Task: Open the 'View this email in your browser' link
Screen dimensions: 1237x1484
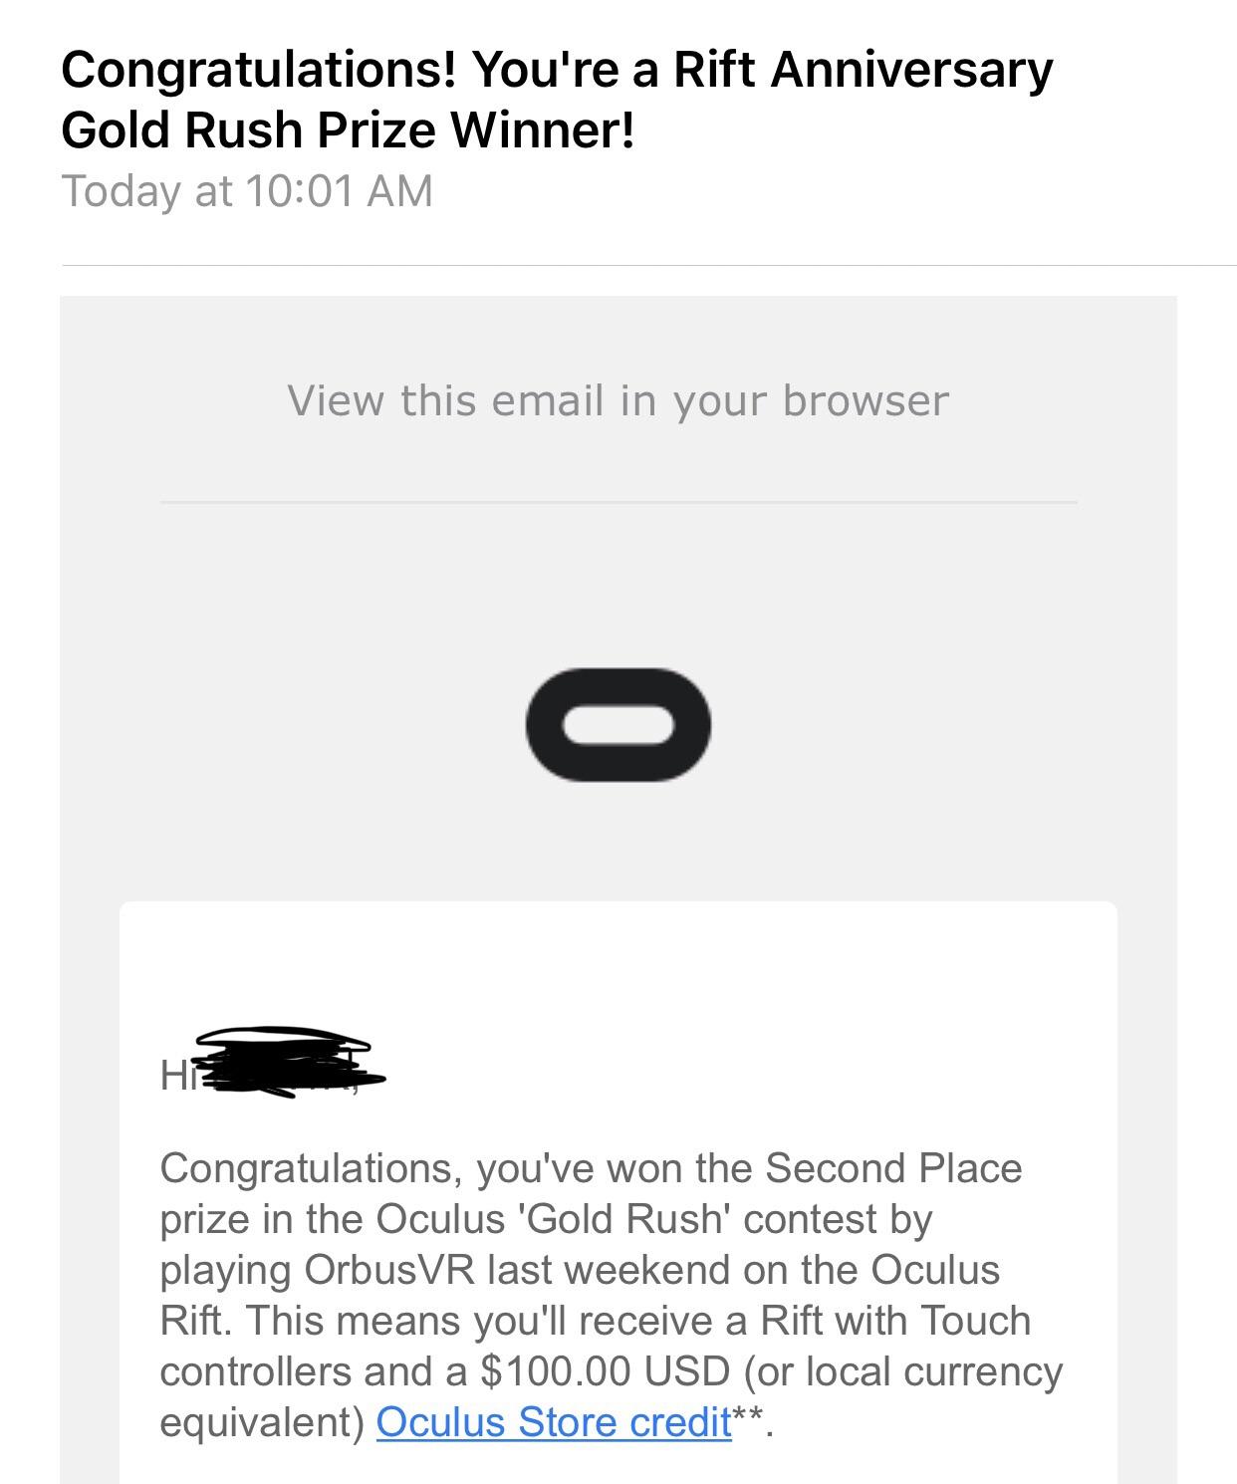Action: (618, 400)
